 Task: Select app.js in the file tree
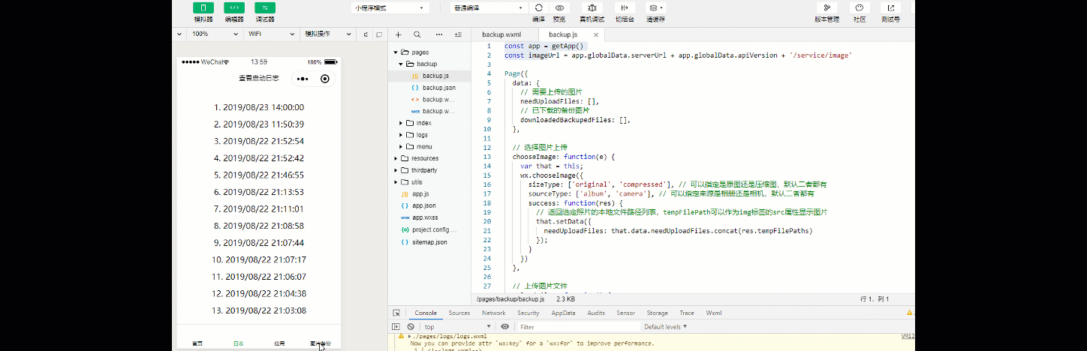[x=431, y=193]
